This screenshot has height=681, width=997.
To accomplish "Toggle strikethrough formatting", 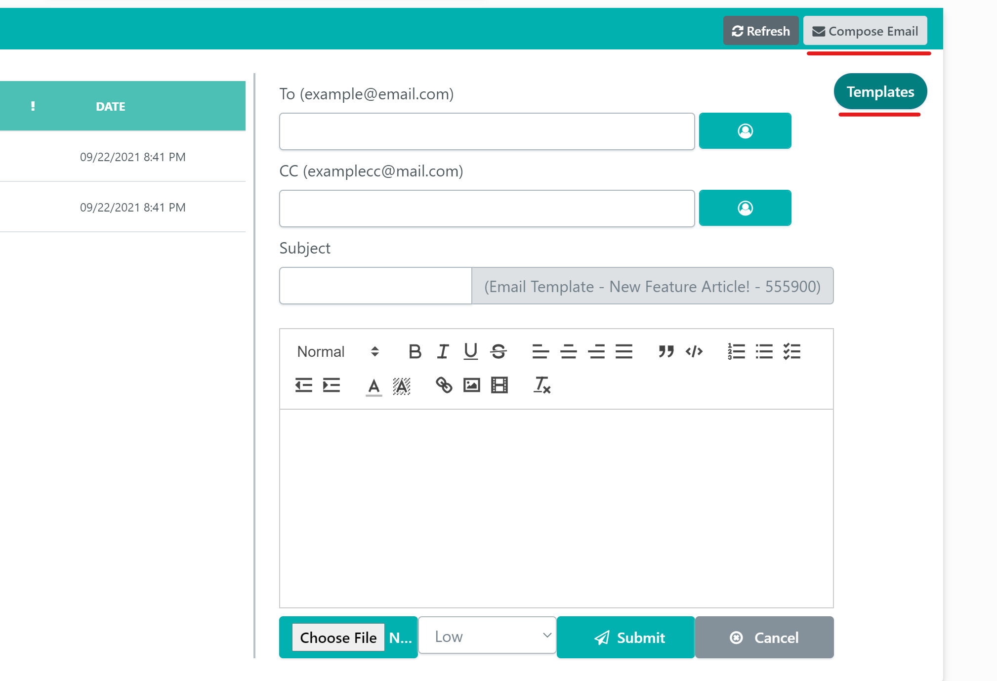I will (x=498, y=351).
